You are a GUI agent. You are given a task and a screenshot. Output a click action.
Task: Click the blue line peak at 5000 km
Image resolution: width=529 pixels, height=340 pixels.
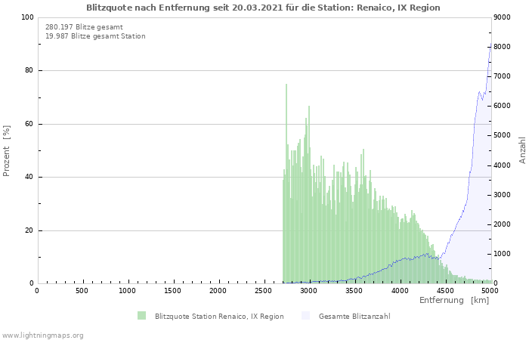pyautogui.click(x=490, y=47)
